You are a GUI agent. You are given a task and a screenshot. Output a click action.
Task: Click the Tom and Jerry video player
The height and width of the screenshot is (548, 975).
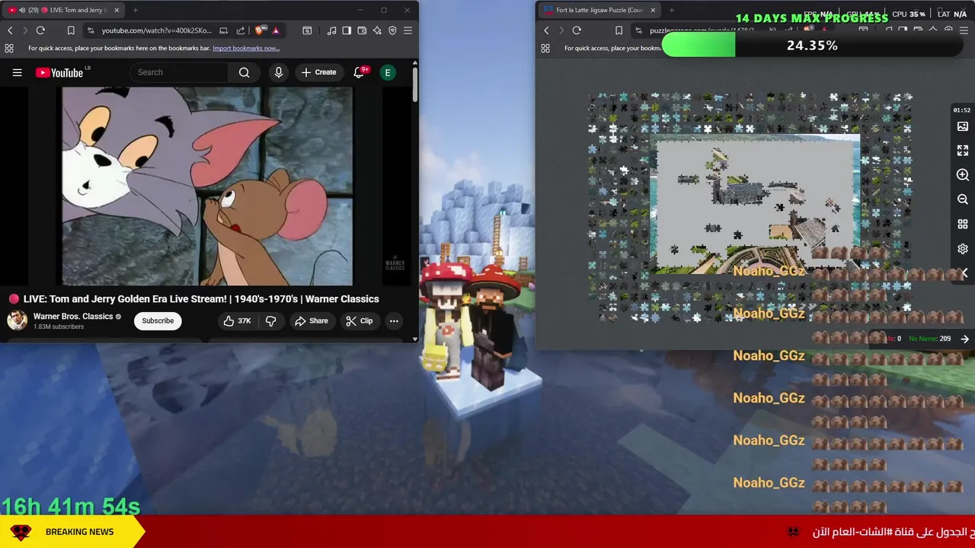point(207,186)
